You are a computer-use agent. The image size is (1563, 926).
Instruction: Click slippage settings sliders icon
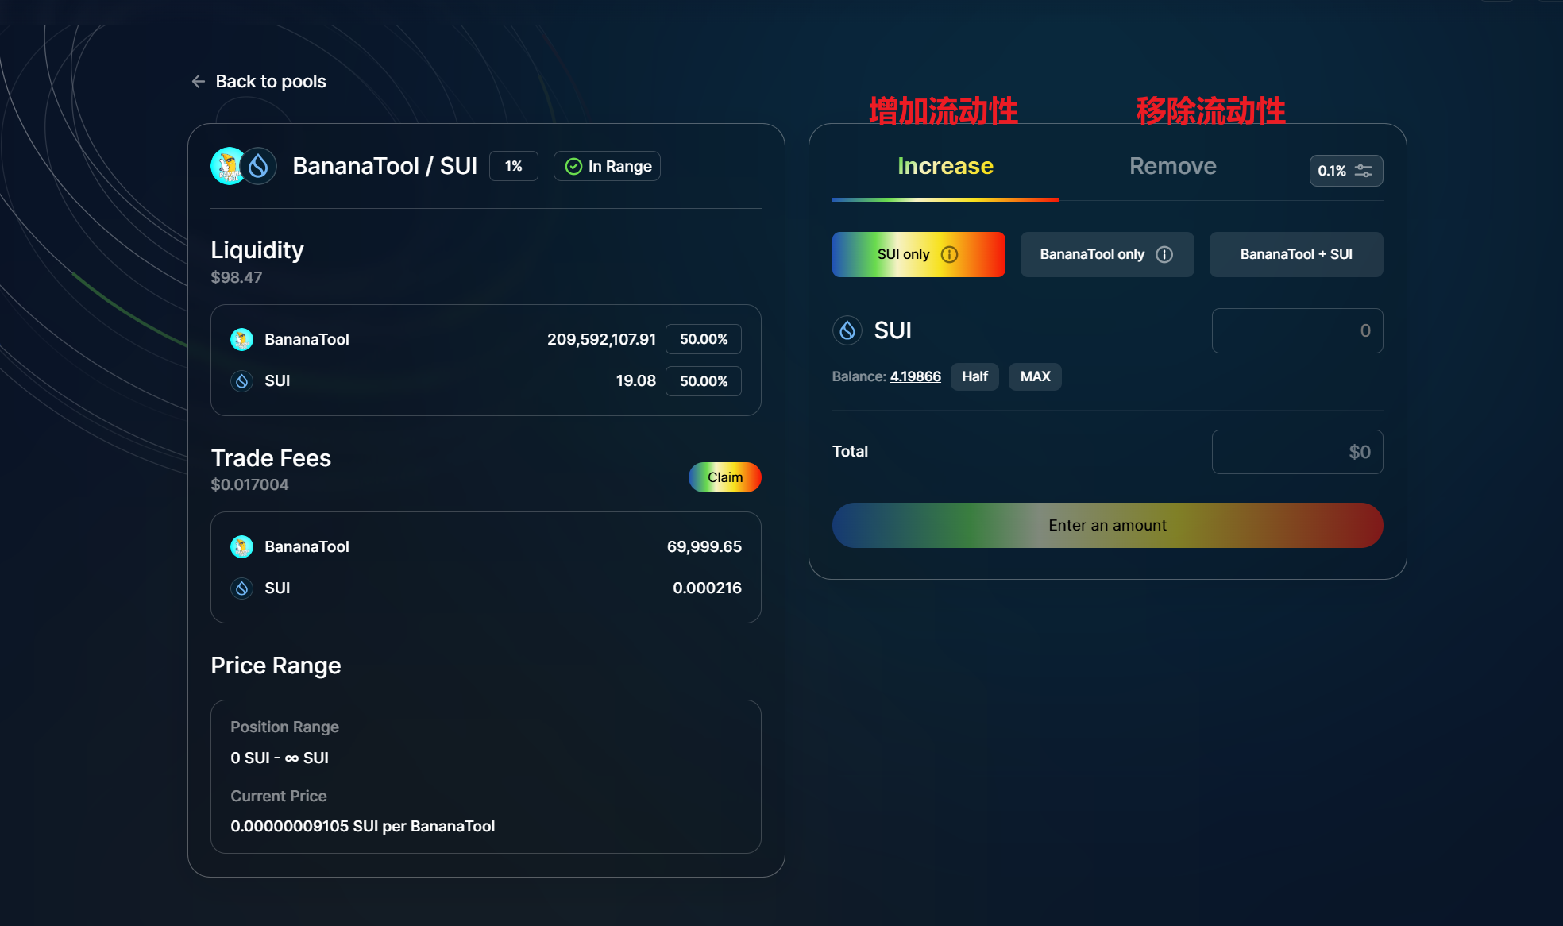click(x=1363, y=171)
